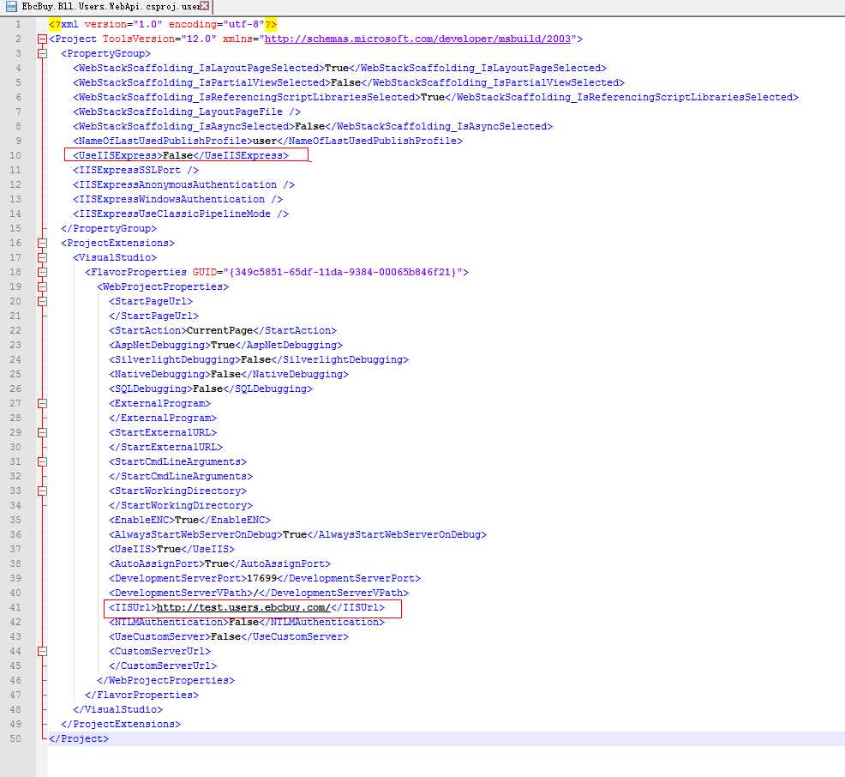Collapse the FlavorProperties fold on line 18
Image resolution: width=845 pixels, height=777 pixels.
(42, 272)
